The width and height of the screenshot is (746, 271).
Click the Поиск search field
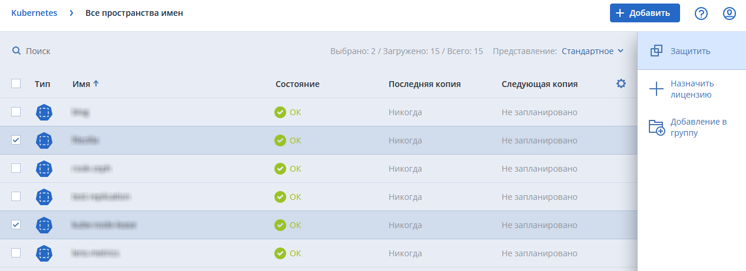pos(38,51)
